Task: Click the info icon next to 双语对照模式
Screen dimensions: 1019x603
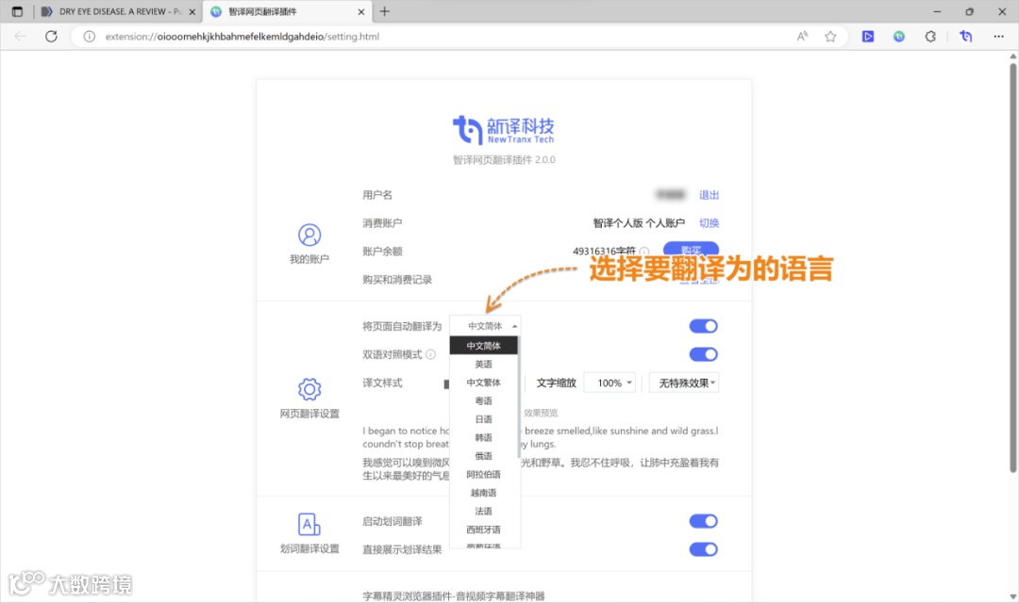Action: (x=431, y=354)
